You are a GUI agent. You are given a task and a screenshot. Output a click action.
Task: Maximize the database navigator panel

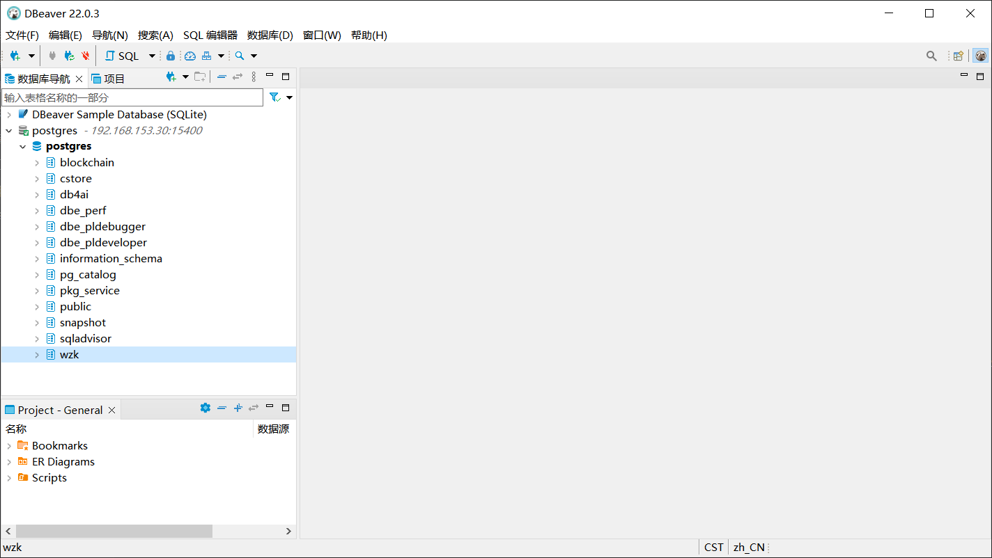click(286, 77)
